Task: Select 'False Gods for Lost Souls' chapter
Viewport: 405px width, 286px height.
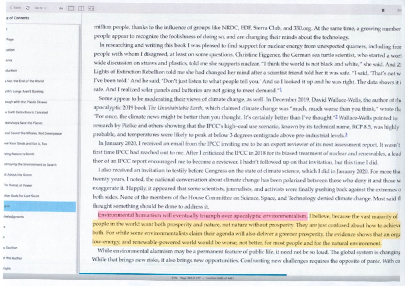Action: point(21,196)
